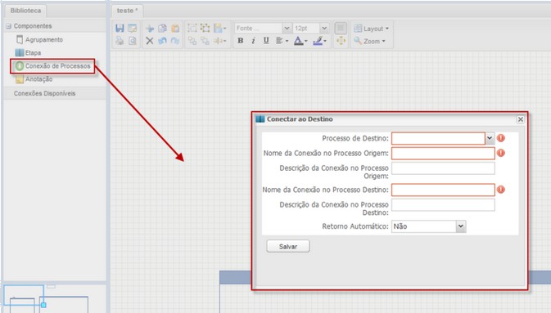Click the print preview icon
The height and width of the screenshot is (313, 551).
[x=132, y=41]
